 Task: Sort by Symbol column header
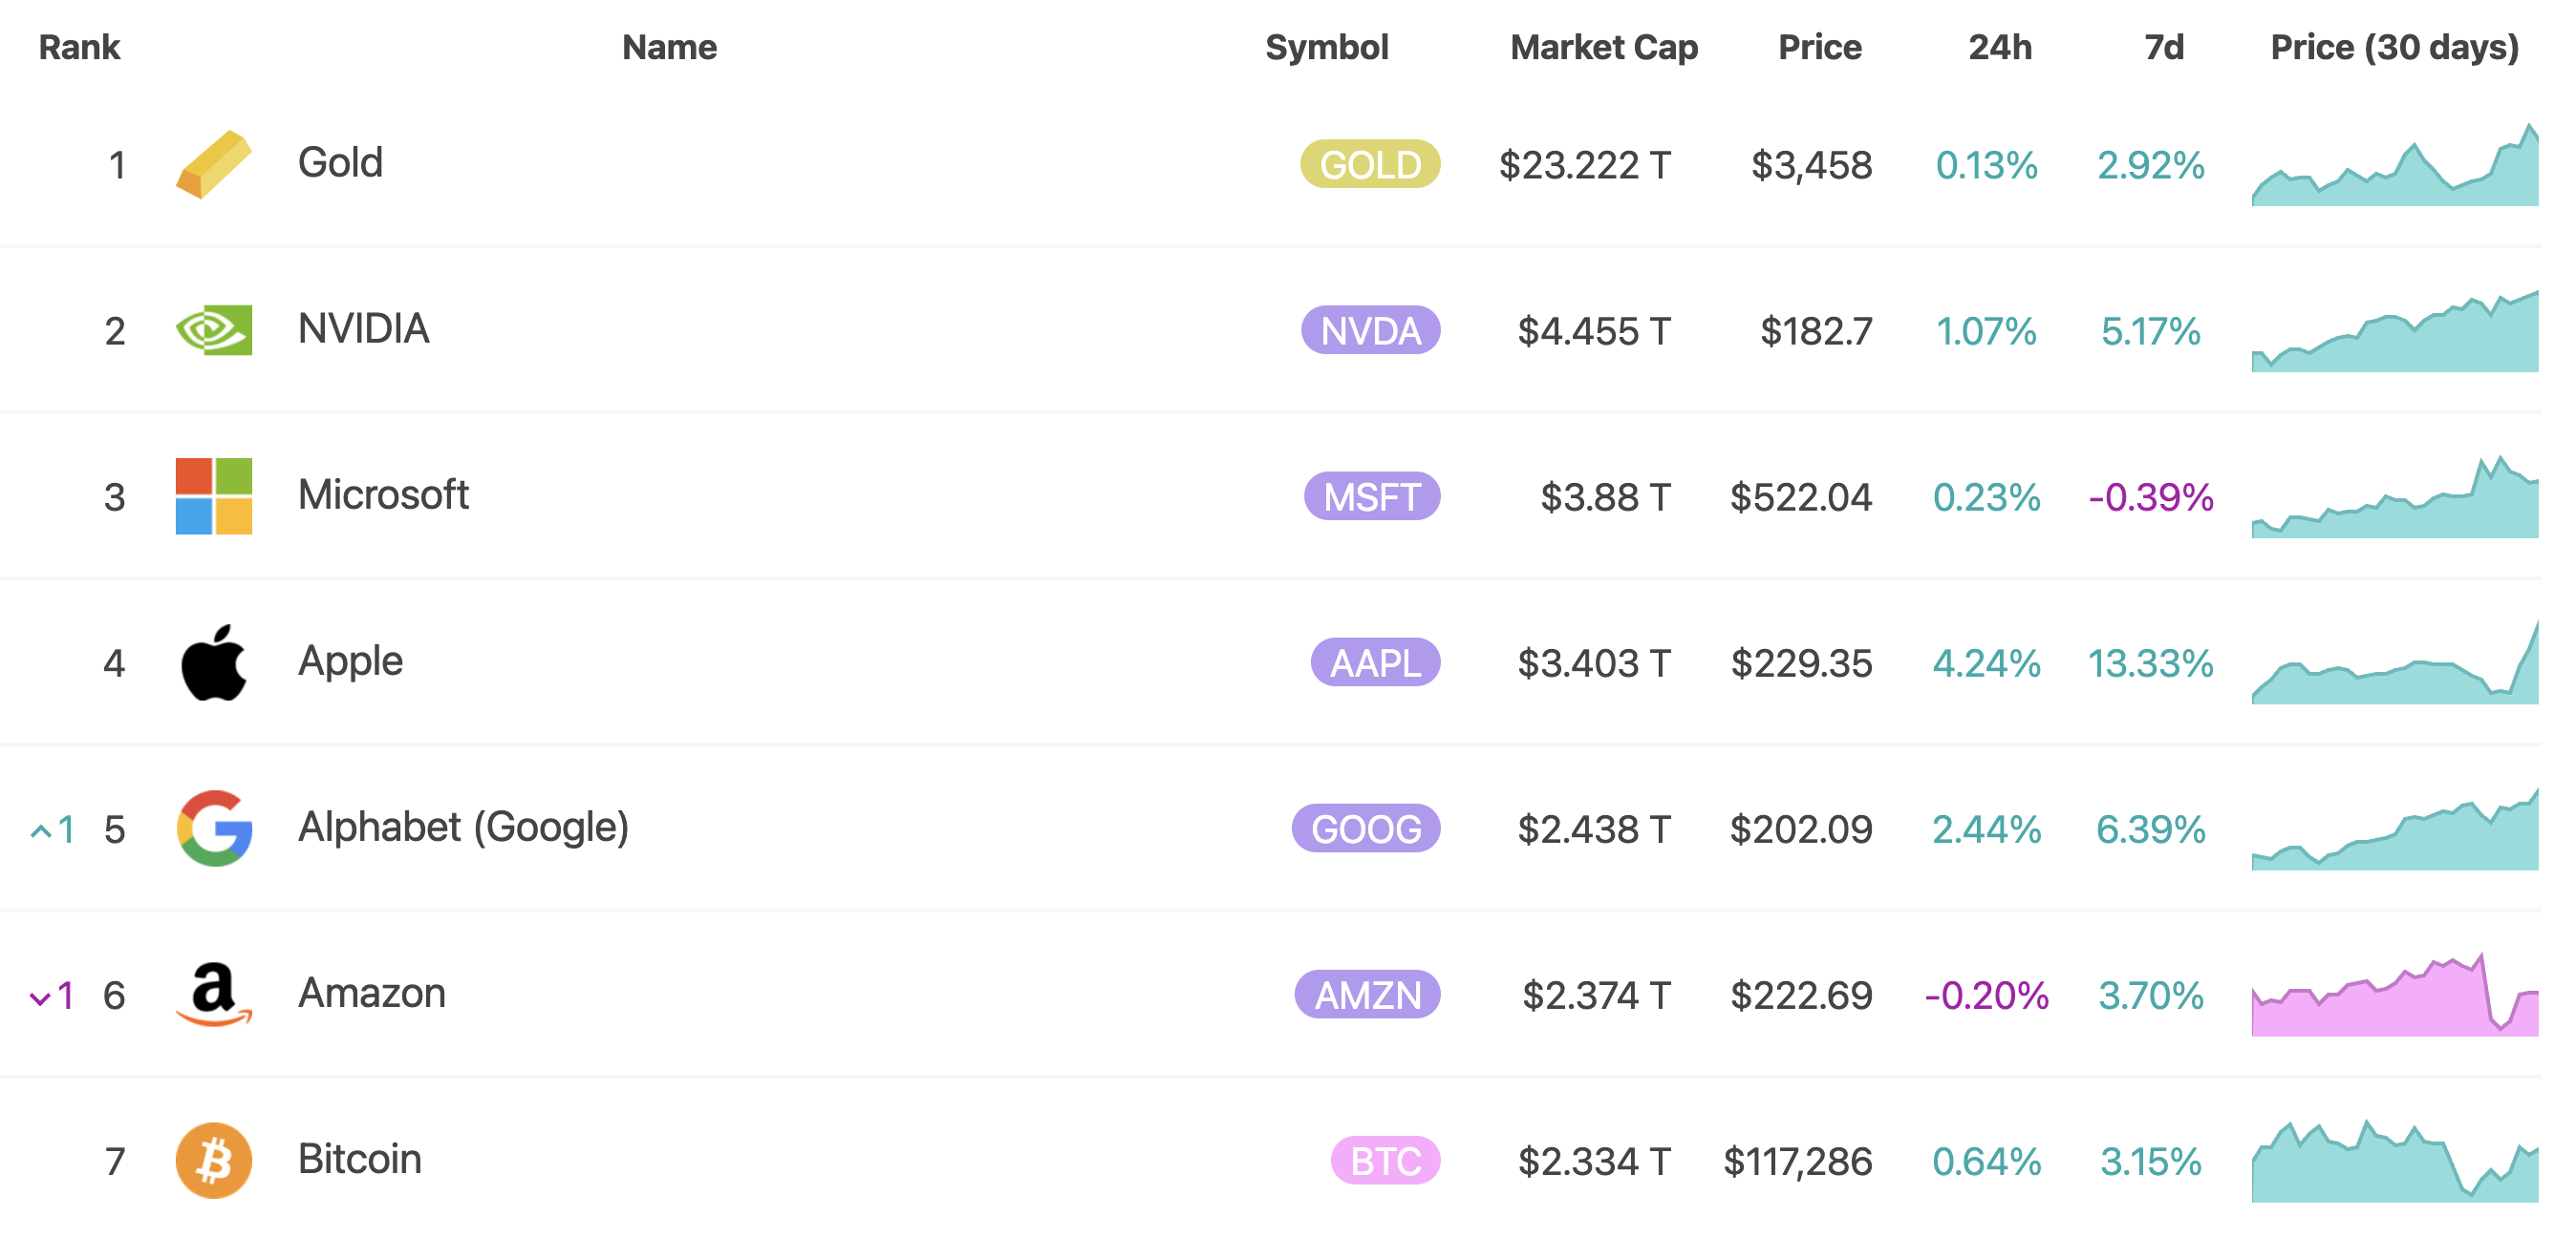point(1326,48)
